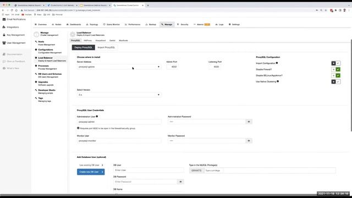352x198 pixels.
Task: Switch to the Topology tab
Action: point(92,24)
